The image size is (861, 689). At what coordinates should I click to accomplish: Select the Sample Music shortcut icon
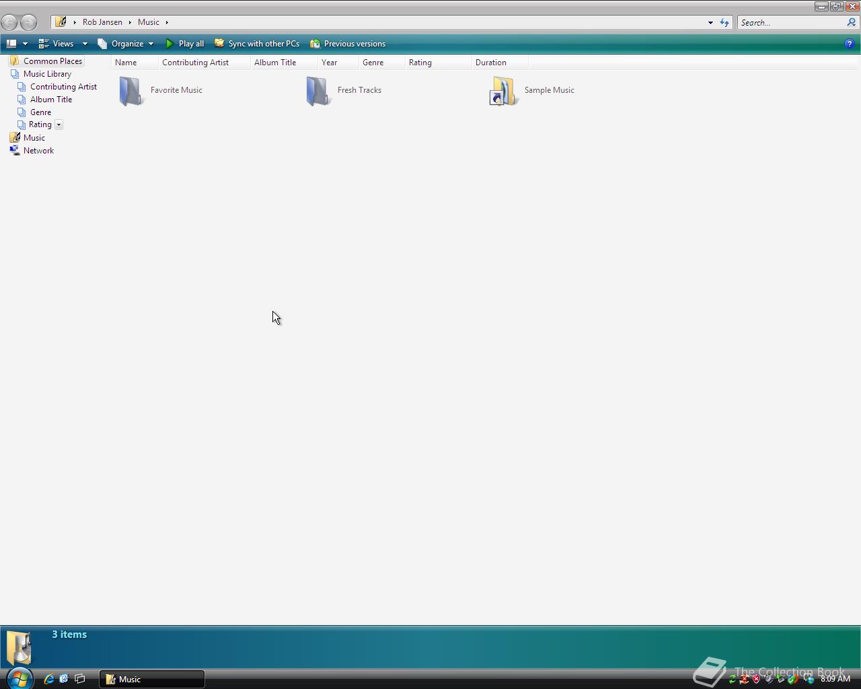click(504, 91)
